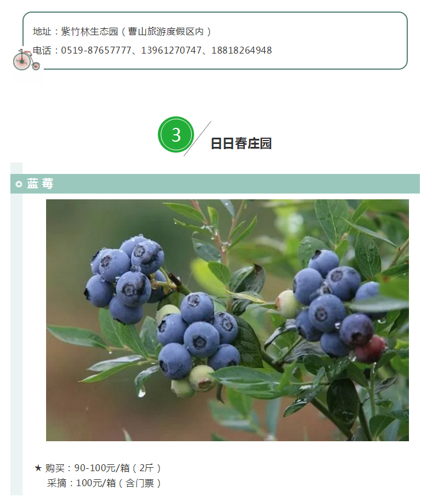The image size is (432, 504).
Task: Click the 地址 label in the contact box
Action: (42, 32)
